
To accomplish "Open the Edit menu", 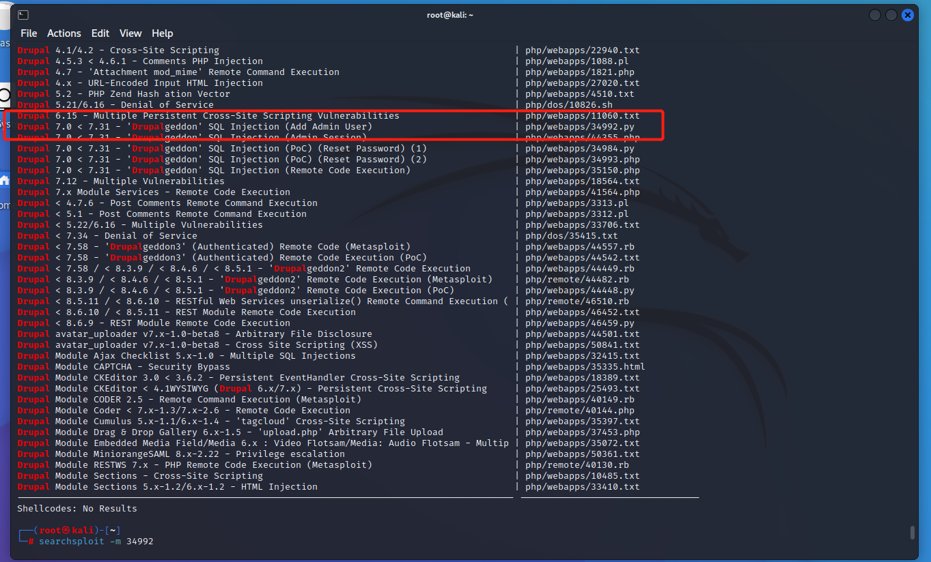I will click(x=100, y=33).
